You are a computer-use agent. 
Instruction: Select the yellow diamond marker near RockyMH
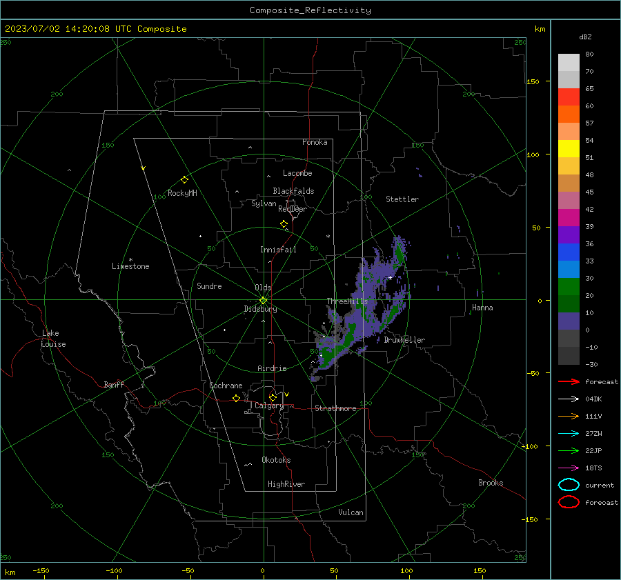click(184, 180)
